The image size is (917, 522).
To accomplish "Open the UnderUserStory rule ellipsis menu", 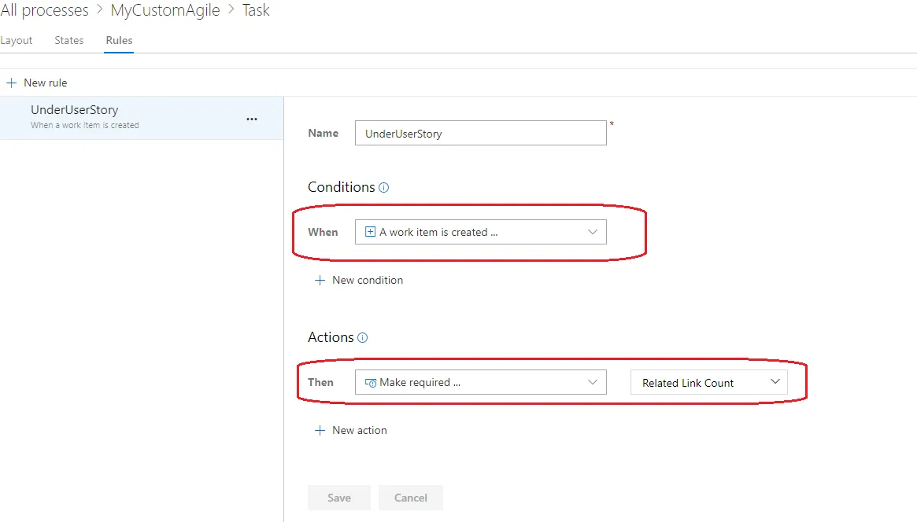I will [252, 119].
